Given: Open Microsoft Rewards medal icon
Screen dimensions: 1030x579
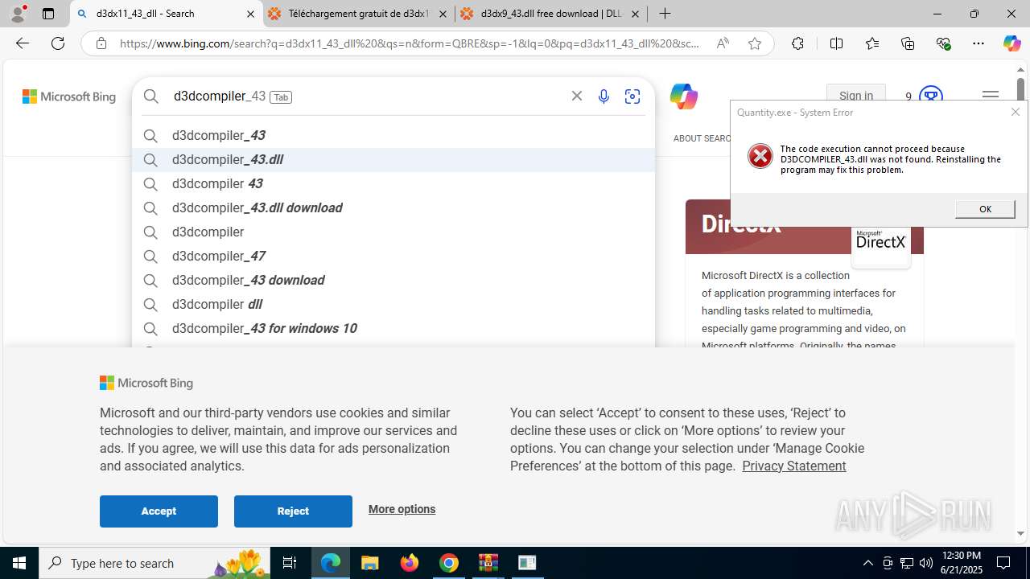Looking at the screenshot, I should (x=930, y=96).
